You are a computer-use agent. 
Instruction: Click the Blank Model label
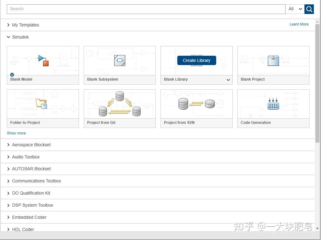[x=21, y=79]
